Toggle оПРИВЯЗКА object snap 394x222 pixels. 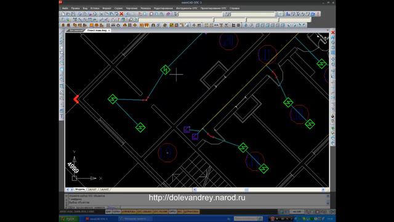[129, 212]
